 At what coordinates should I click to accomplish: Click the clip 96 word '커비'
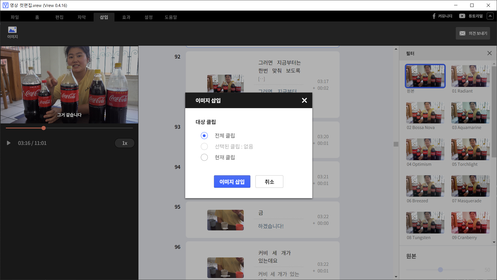tap(263, 253)
